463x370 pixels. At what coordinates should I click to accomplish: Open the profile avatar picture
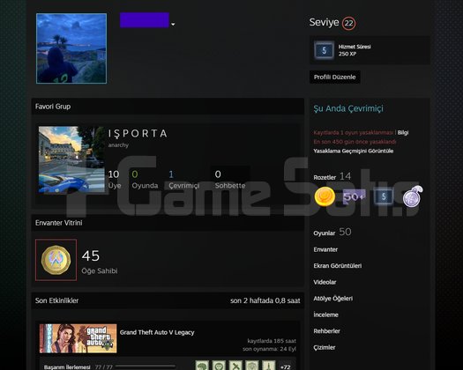(71, 48)
